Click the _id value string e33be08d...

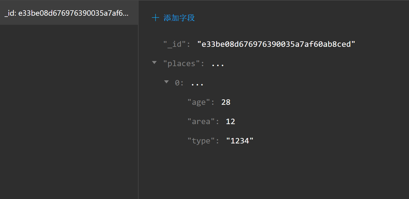point(276,44)
